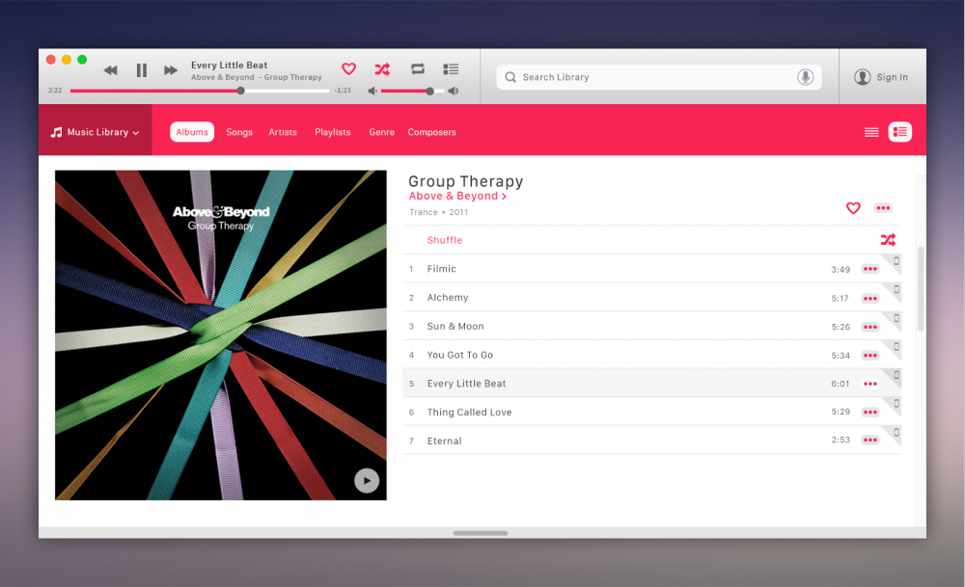This screenshot has height=587, width=965.
Task: Open more options for Every Little Beat
Action: [x=870, y=385]
